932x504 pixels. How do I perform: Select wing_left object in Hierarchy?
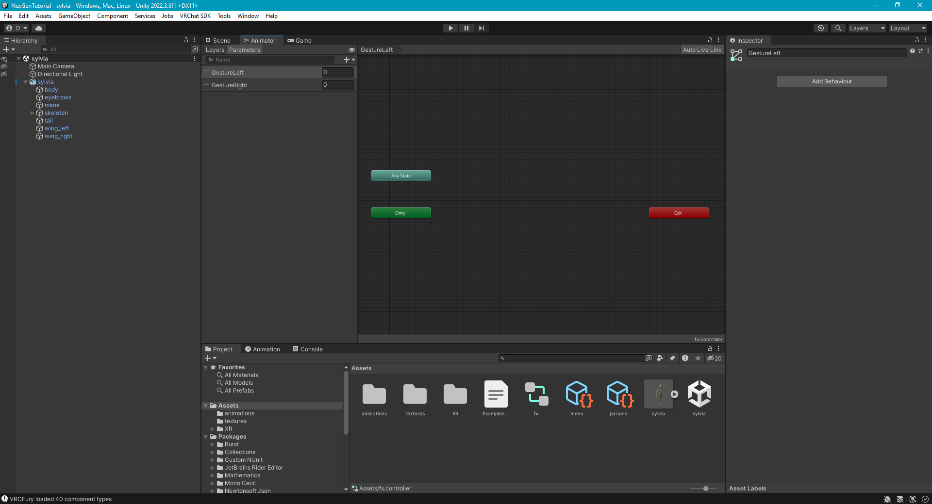tap(57, 128)
